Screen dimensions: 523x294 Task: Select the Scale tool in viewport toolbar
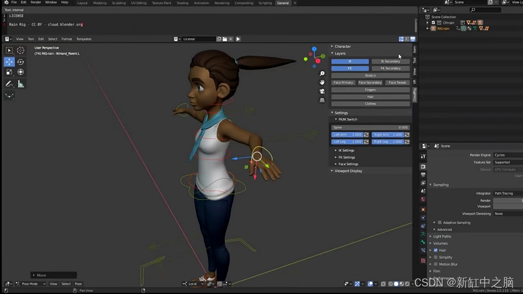(9, 72)
